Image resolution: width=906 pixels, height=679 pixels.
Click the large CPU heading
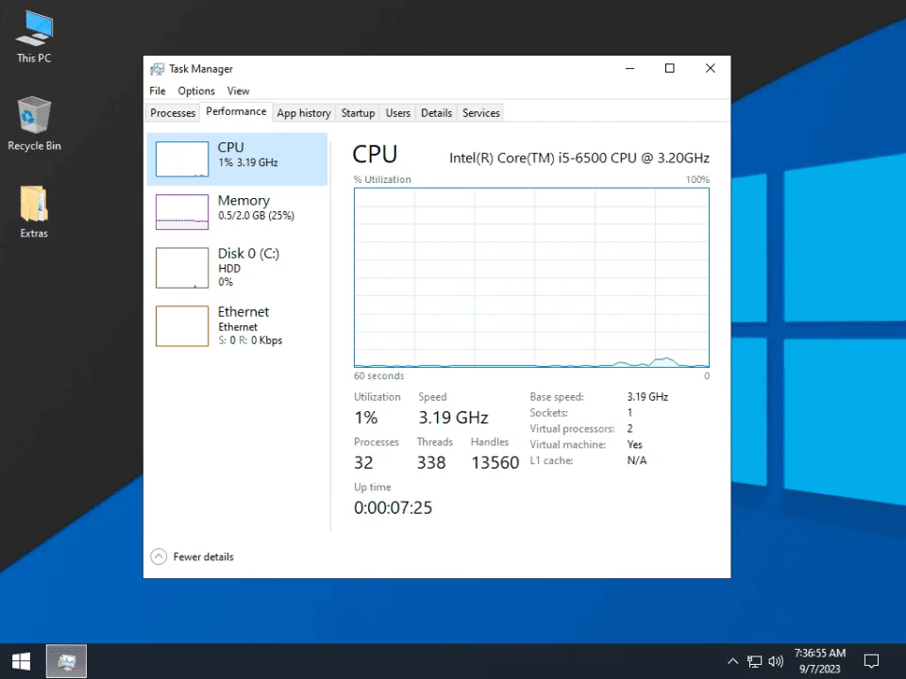[375, 155]
